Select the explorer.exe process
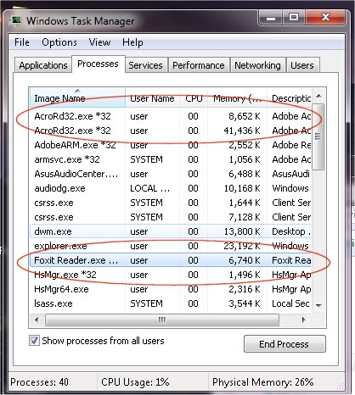355x395 pixels. click(x=171, y=246)
